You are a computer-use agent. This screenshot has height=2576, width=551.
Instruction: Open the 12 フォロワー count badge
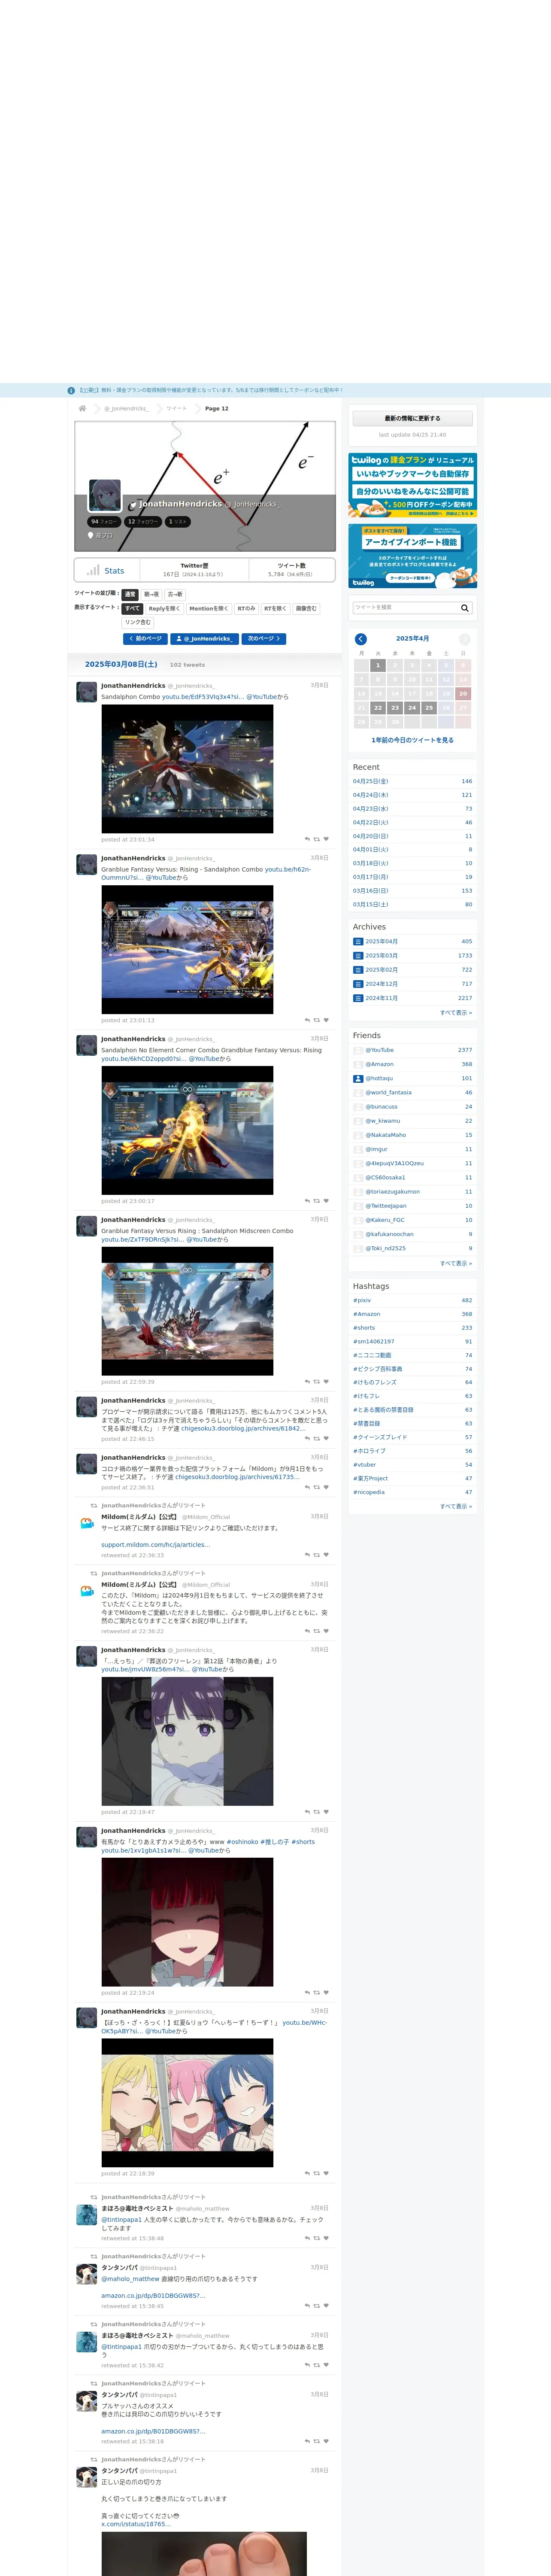pyautogui.click(x=143, y=521)
